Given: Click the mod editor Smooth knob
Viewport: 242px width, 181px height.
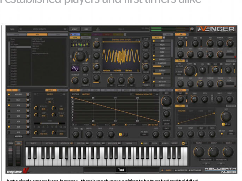Looking at the screenshot, I should pyautogui.click(x=88, y=134).
